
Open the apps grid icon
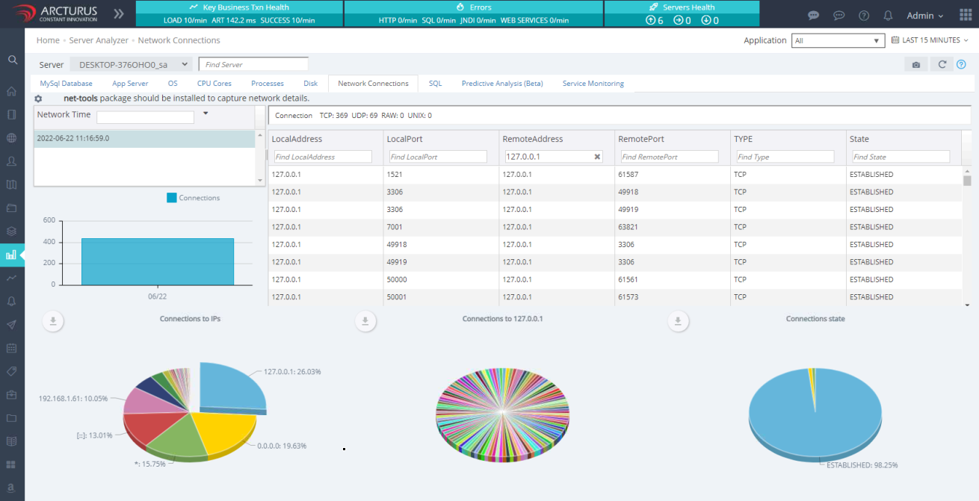965,16
